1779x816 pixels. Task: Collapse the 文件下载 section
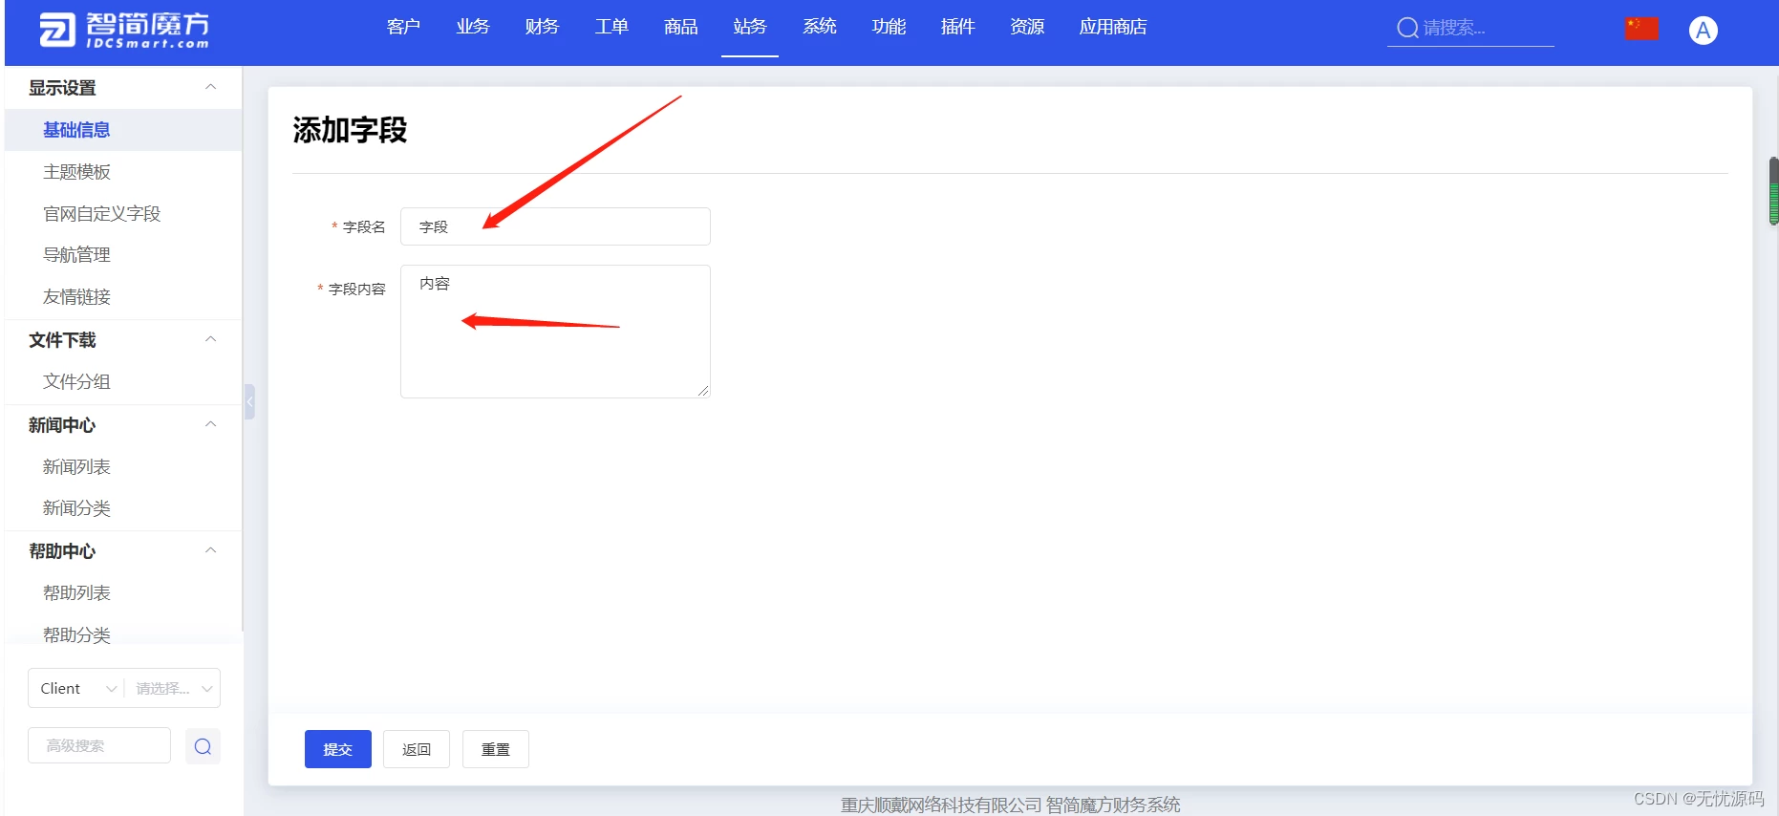click(211, 339)
